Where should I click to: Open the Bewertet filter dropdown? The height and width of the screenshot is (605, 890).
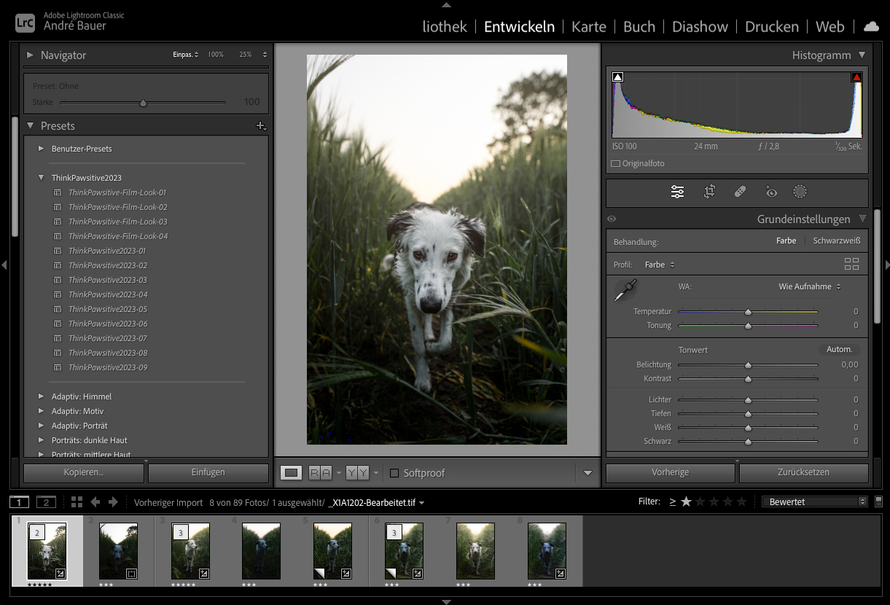coord(813,501)
